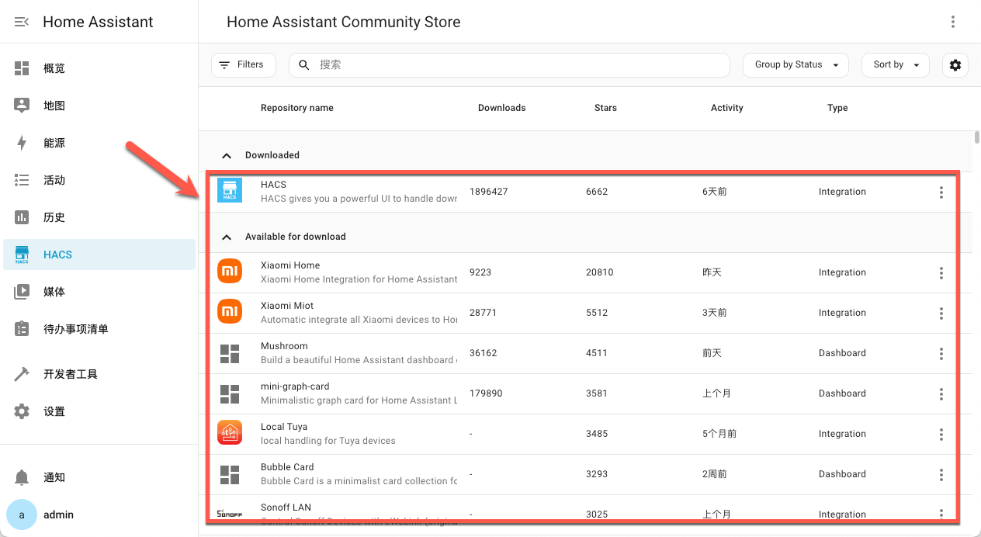The height and width of the screenshot is (537, 981).
Task: Click the Mushroom repository icon
Action: (x=230, y=352)
